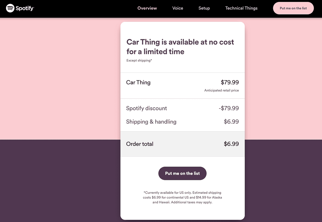Click the 'Except shipping*' footnote link
Screen dimensions: 322x222
click(139, 60)
